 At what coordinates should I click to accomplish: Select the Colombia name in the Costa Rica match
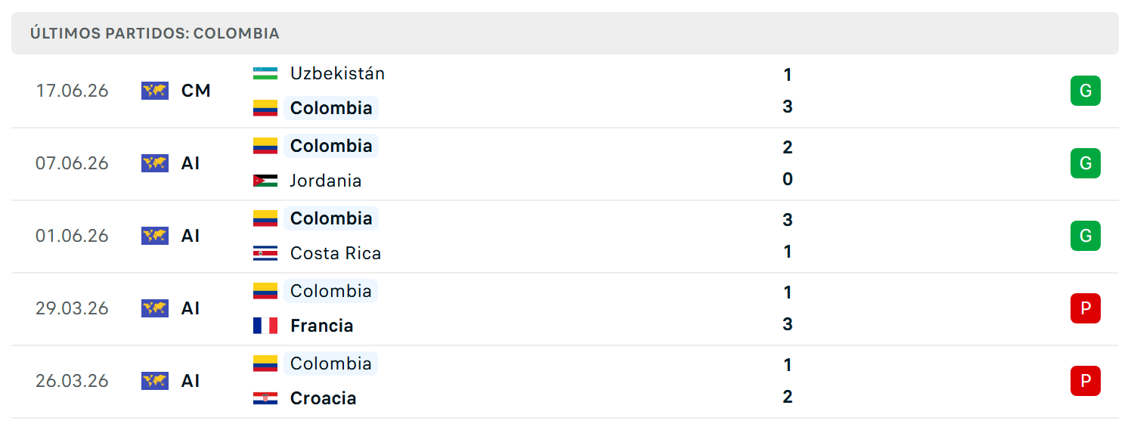point(331,218)
